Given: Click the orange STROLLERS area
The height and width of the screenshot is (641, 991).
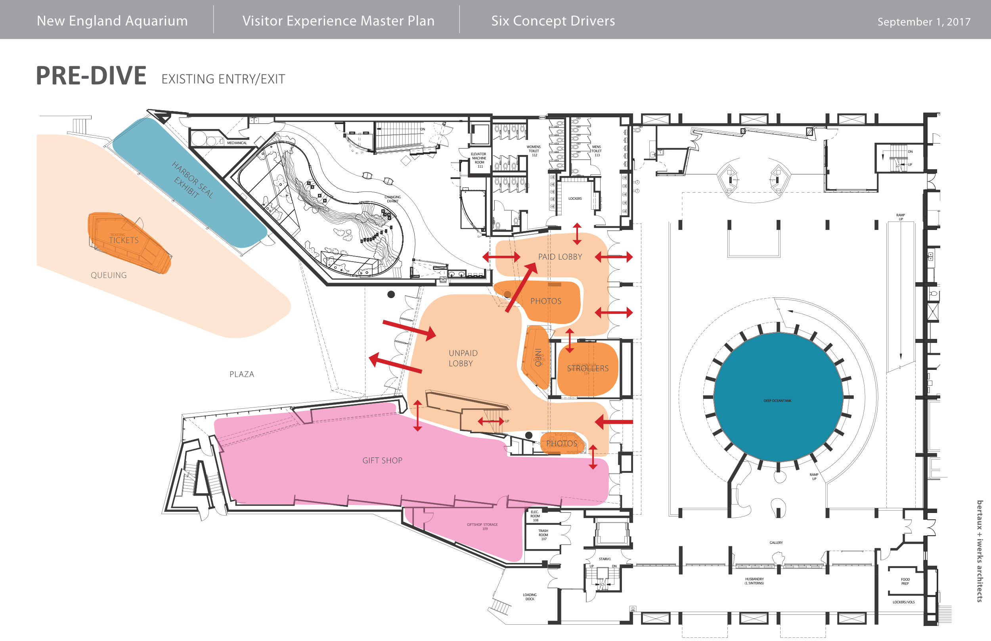Looking at the screenshot, I should pyautogui.click(x=587, y=368).
